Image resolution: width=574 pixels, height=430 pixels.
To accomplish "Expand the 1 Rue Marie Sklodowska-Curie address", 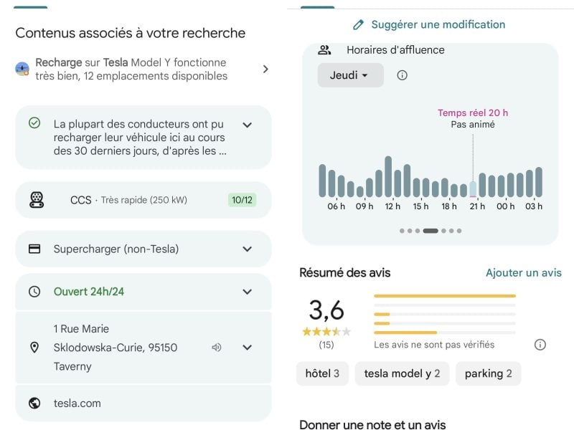I will click(248, 348).
